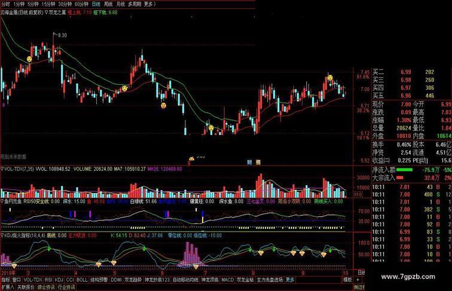Image resolution: width=452 pixels, height=291 pixels.
Task: Select the 神龙顶底 indicator tab
Action: point(210,280)
